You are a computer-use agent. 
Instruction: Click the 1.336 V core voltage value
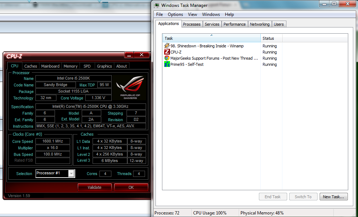[x=98, y=98]
